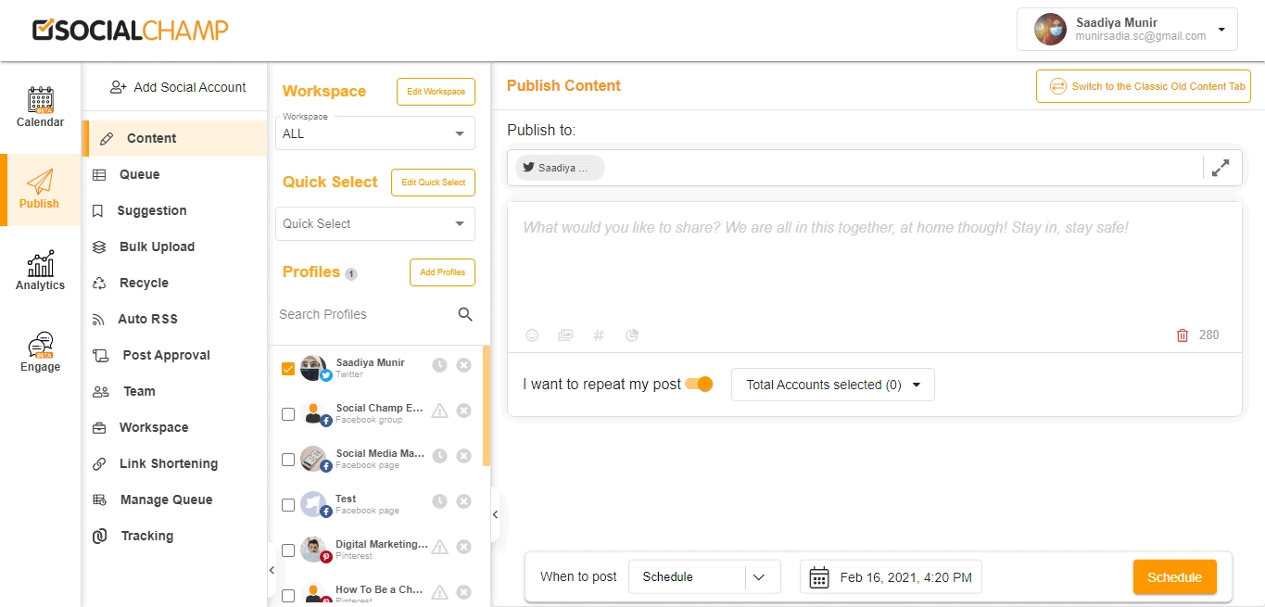This screenshot has width=1265, height=607.
Task: Open Bulk Upload from the Publish menu
Action: [157, 247]
